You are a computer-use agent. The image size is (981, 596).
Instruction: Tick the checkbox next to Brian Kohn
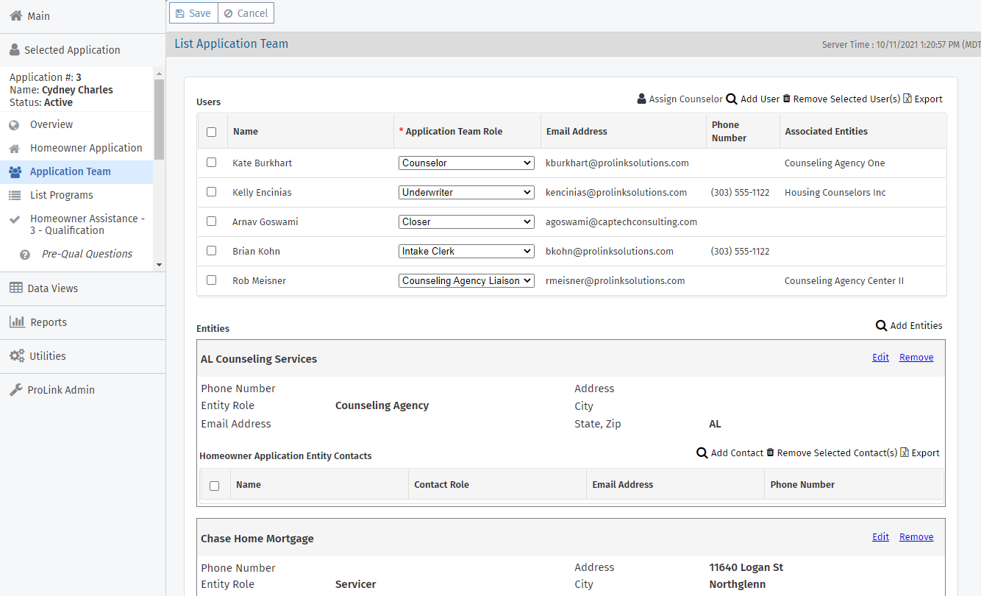[x=212, y=251]
